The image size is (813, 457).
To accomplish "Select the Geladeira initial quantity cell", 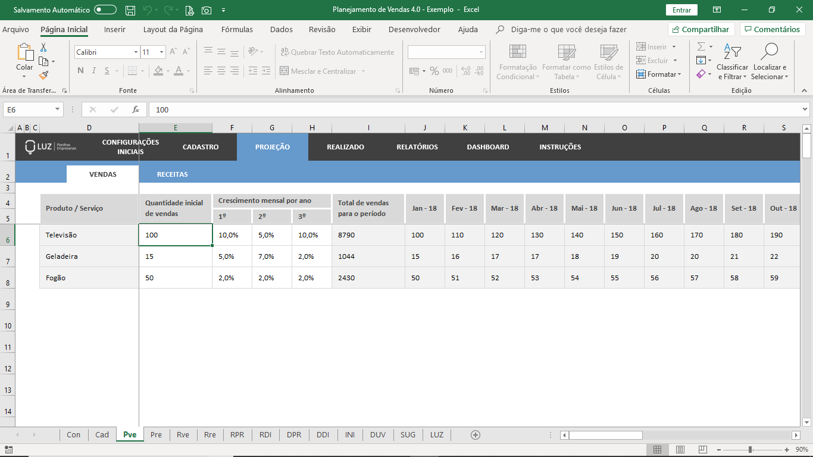I will [x=175, y=256].
